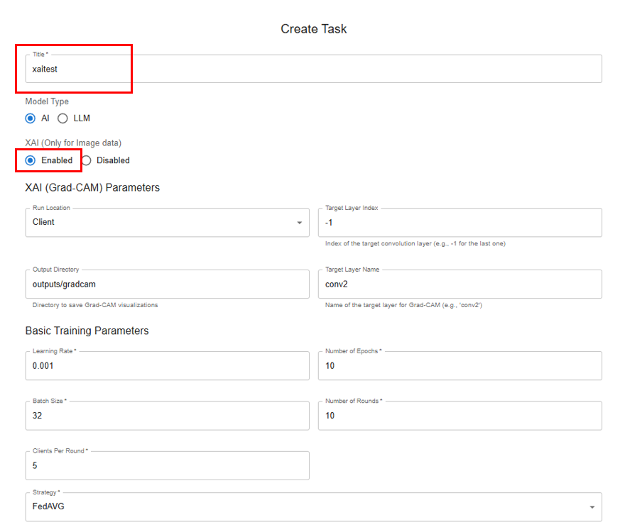The image size is (625, 532).
Task: Click the Output Directory input field
Action: point(167,284)
